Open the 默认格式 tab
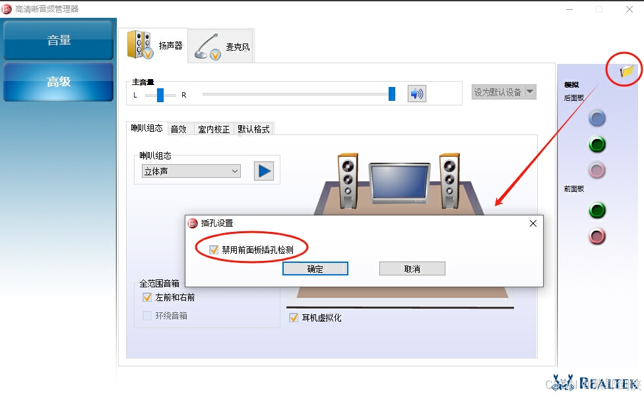 pos(253,129)
